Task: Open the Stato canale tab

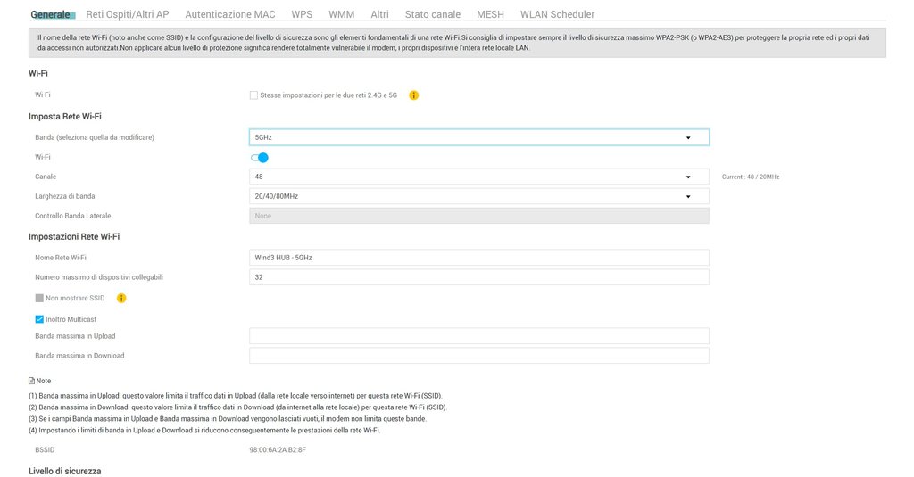Action: coord(432,14)
